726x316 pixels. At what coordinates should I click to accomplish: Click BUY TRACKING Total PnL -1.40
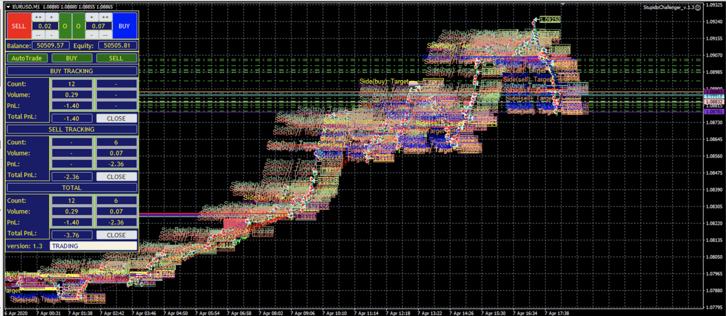(71, 118)
